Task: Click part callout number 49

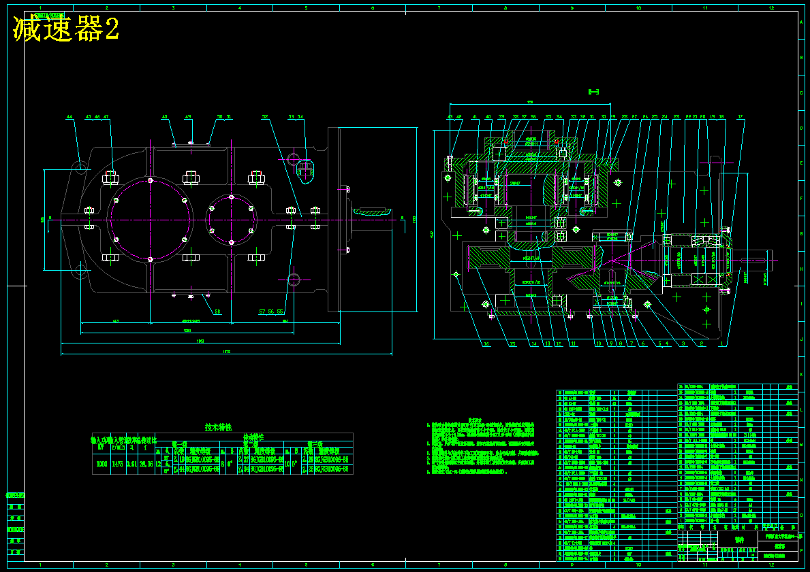Action: [188, 117]
